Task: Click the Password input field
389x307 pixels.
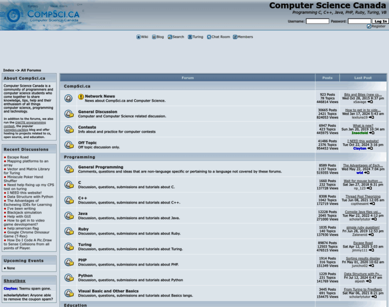Action: pos(359,21)
